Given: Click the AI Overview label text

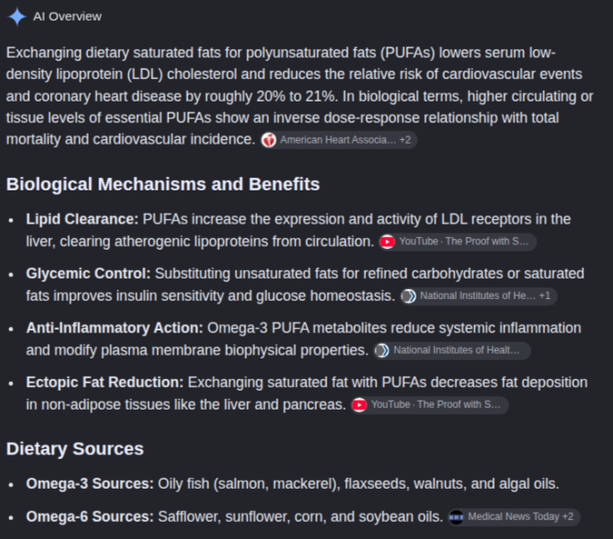Looking at the screenshot, I should pyautogui.click(x=67, y=17).
